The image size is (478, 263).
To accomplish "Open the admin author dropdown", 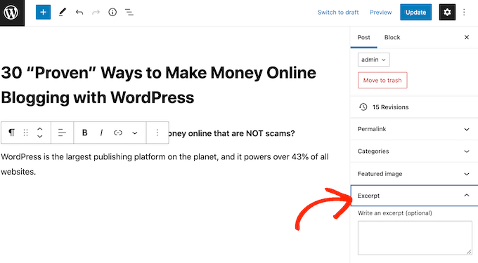I will (374, 60).
